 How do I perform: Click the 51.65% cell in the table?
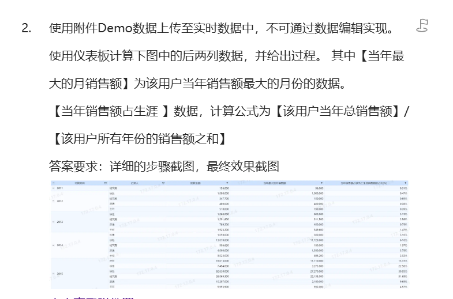(x=403, y=277)
